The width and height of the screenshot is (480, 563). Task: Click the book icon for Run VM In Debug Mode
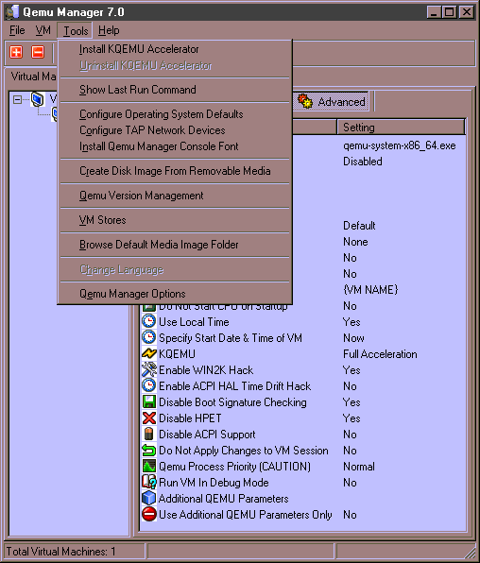(148, 482)
